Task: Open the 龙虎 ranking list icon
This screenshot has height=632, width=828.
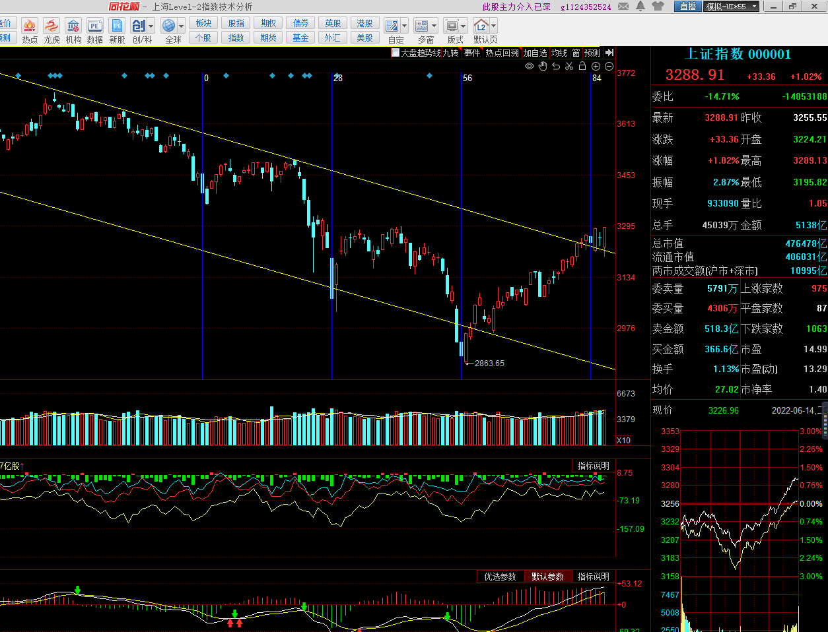Action: point(52,26)
